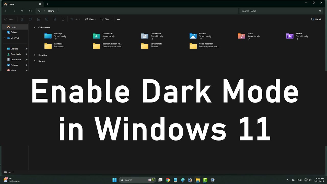
Task: Click the Share icon in toolbar
Action: coord(55,19)
